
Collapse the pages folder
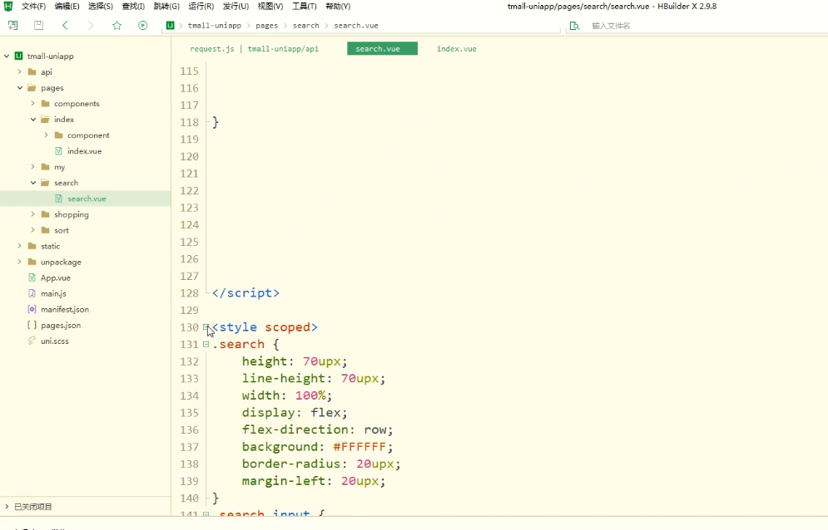19,87
